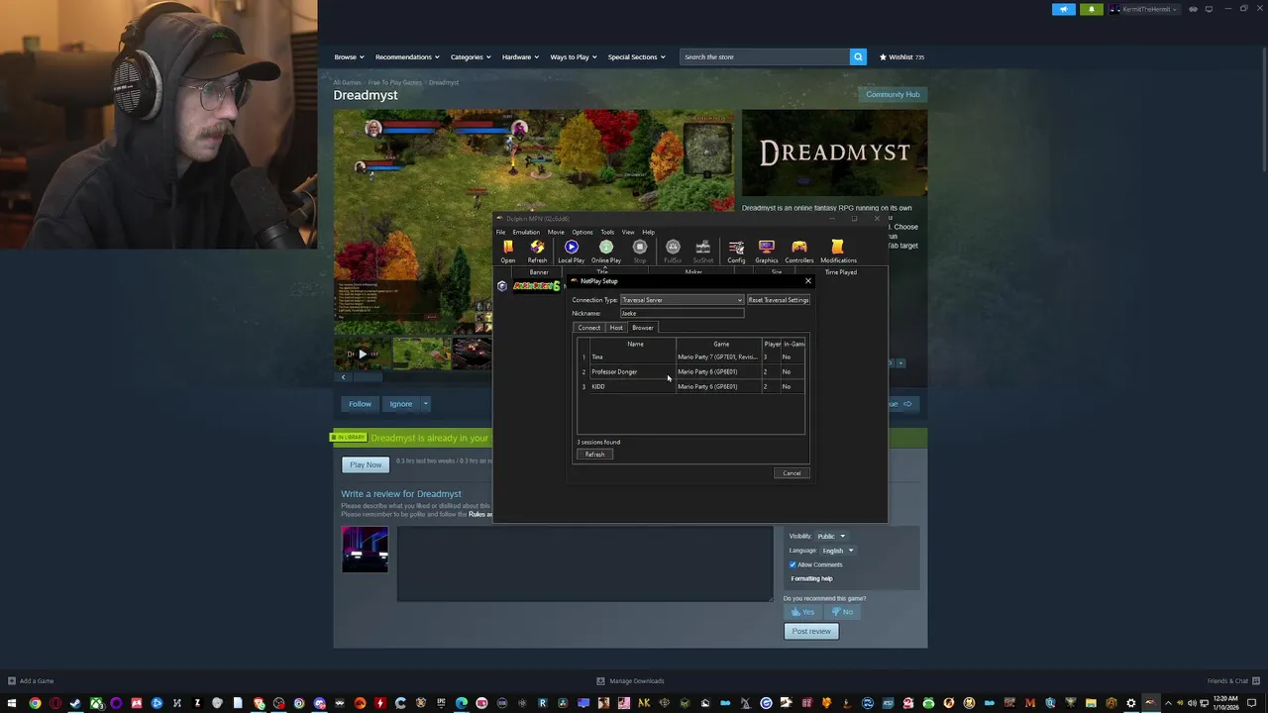Click the thumbs-down No recommend button
Viewport: 1268px width, 713px height.
point(842,611)
